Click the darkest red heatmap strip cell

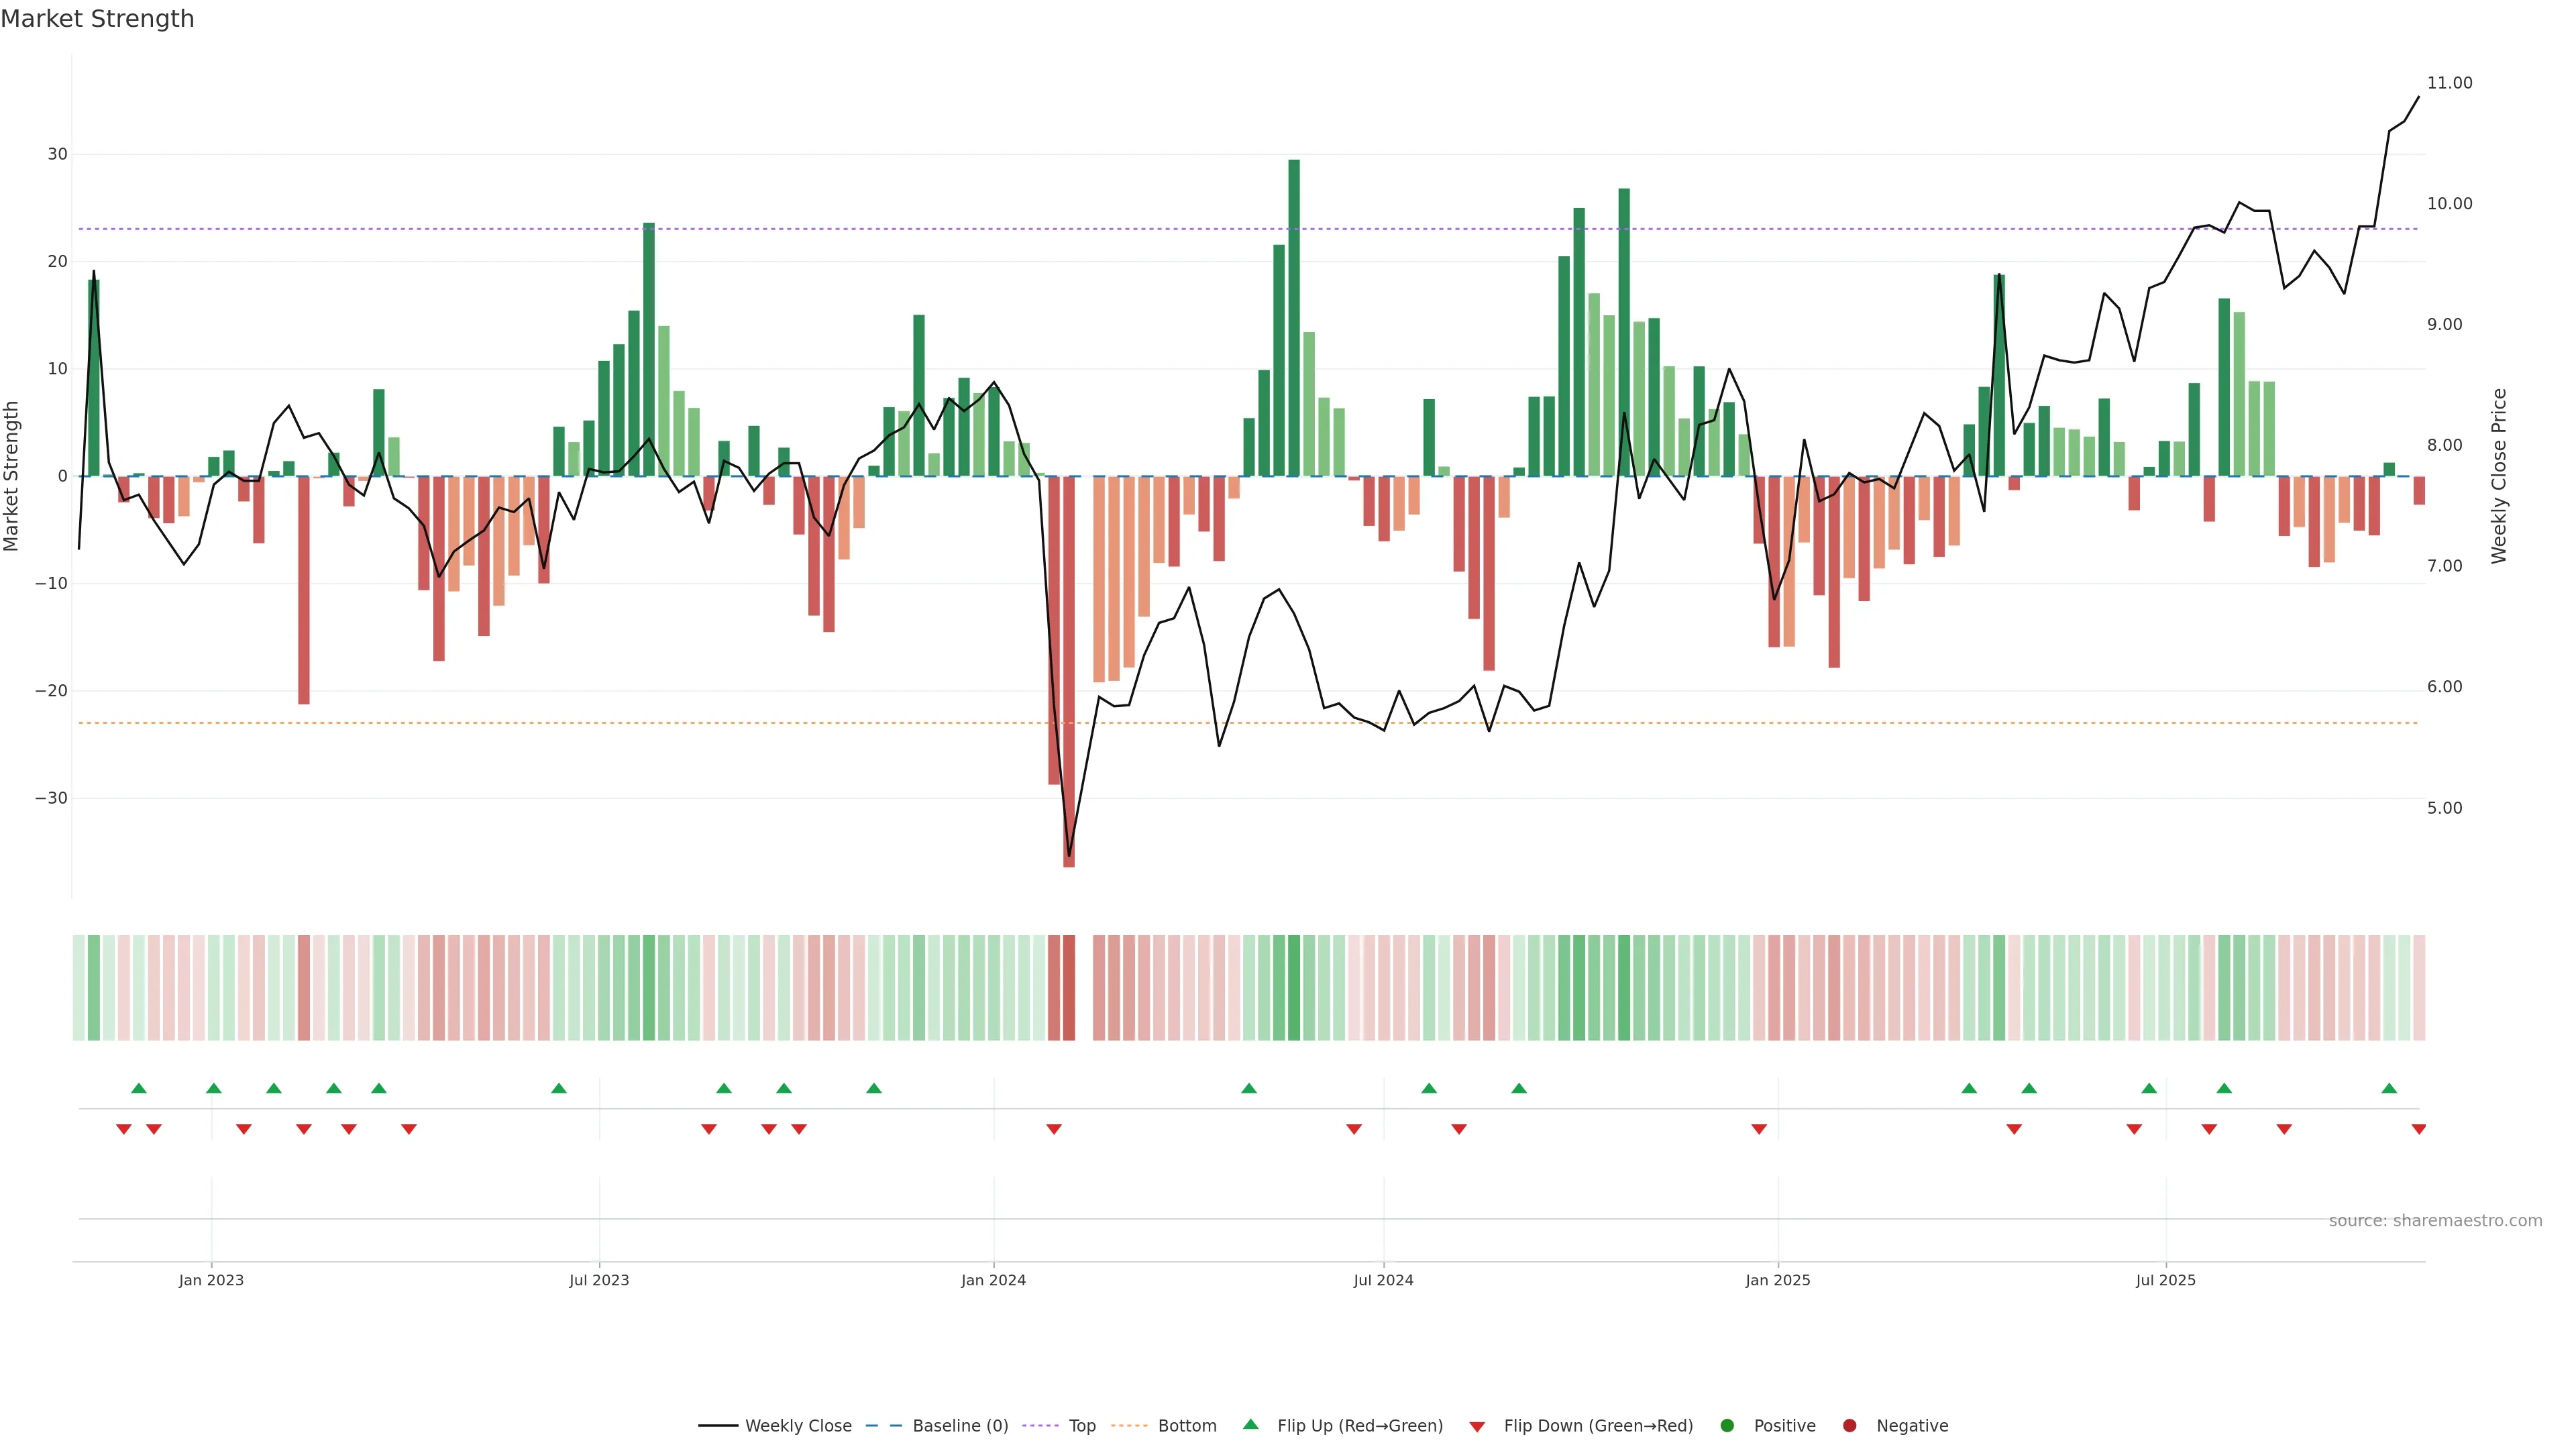[x=1069, y=988]
